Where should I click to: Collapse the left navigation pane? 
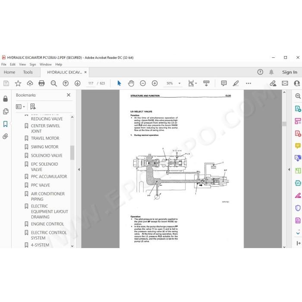(79, 170)
